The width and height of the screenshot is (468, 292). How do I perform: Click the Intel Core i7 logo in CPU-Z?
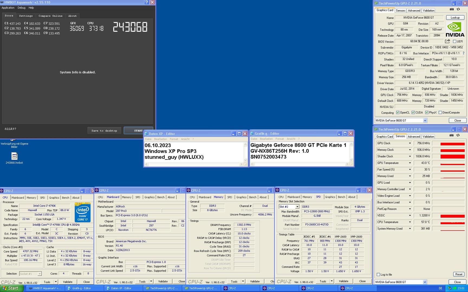pos(83,212)
